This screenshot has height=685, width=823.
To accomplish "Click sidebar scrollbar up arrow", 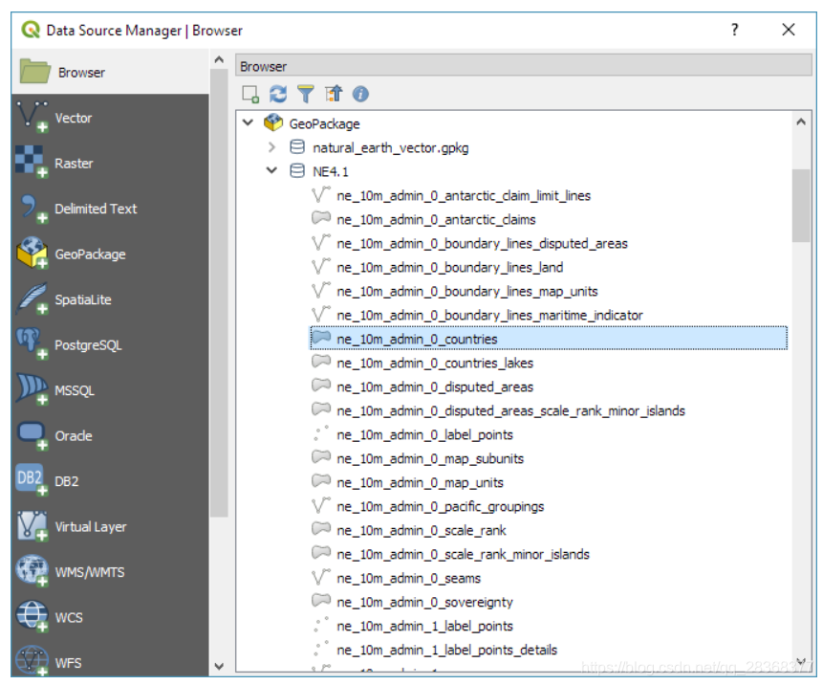I will [x=220, y=60].
